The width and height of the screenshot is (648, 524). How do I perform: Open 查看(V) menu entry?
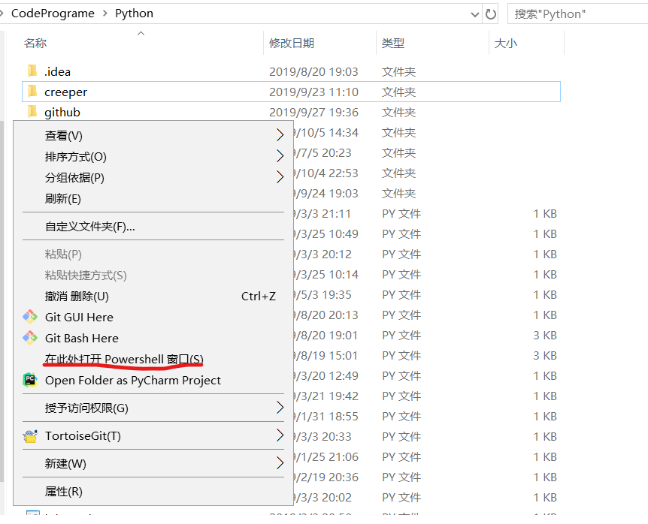click(x=153, y=135)
